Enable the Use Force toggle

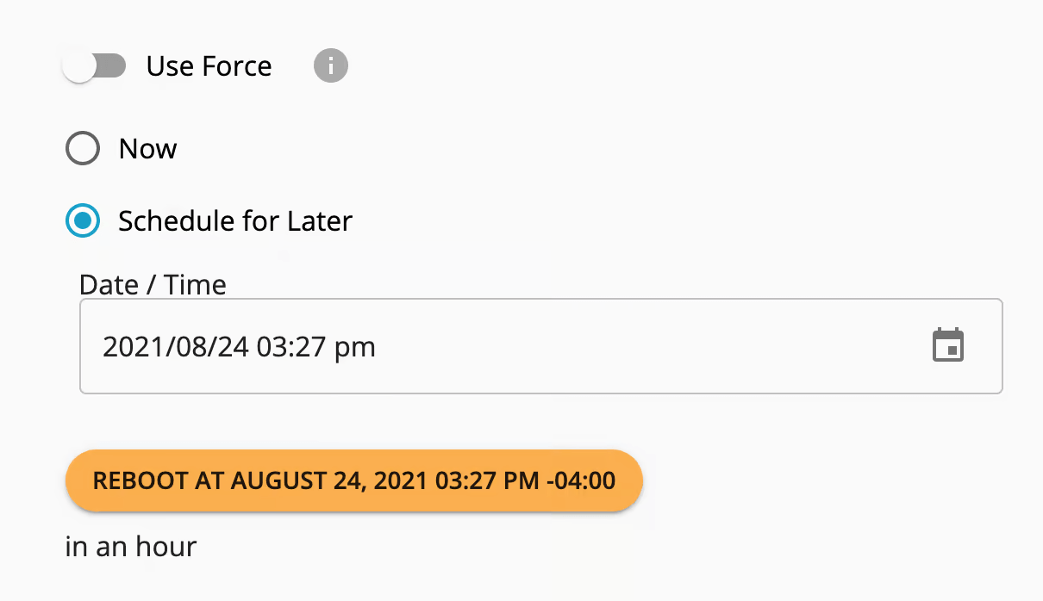pos(95,65)
